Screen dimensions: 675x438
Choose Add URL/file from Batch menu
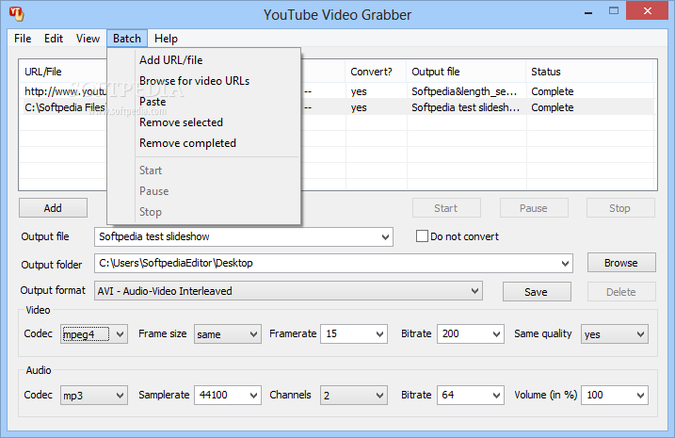(171, 60)
